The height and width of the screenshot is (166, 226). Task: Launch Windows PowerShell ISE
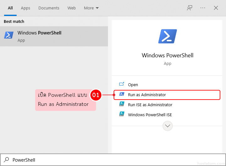[x=150, y=115]
